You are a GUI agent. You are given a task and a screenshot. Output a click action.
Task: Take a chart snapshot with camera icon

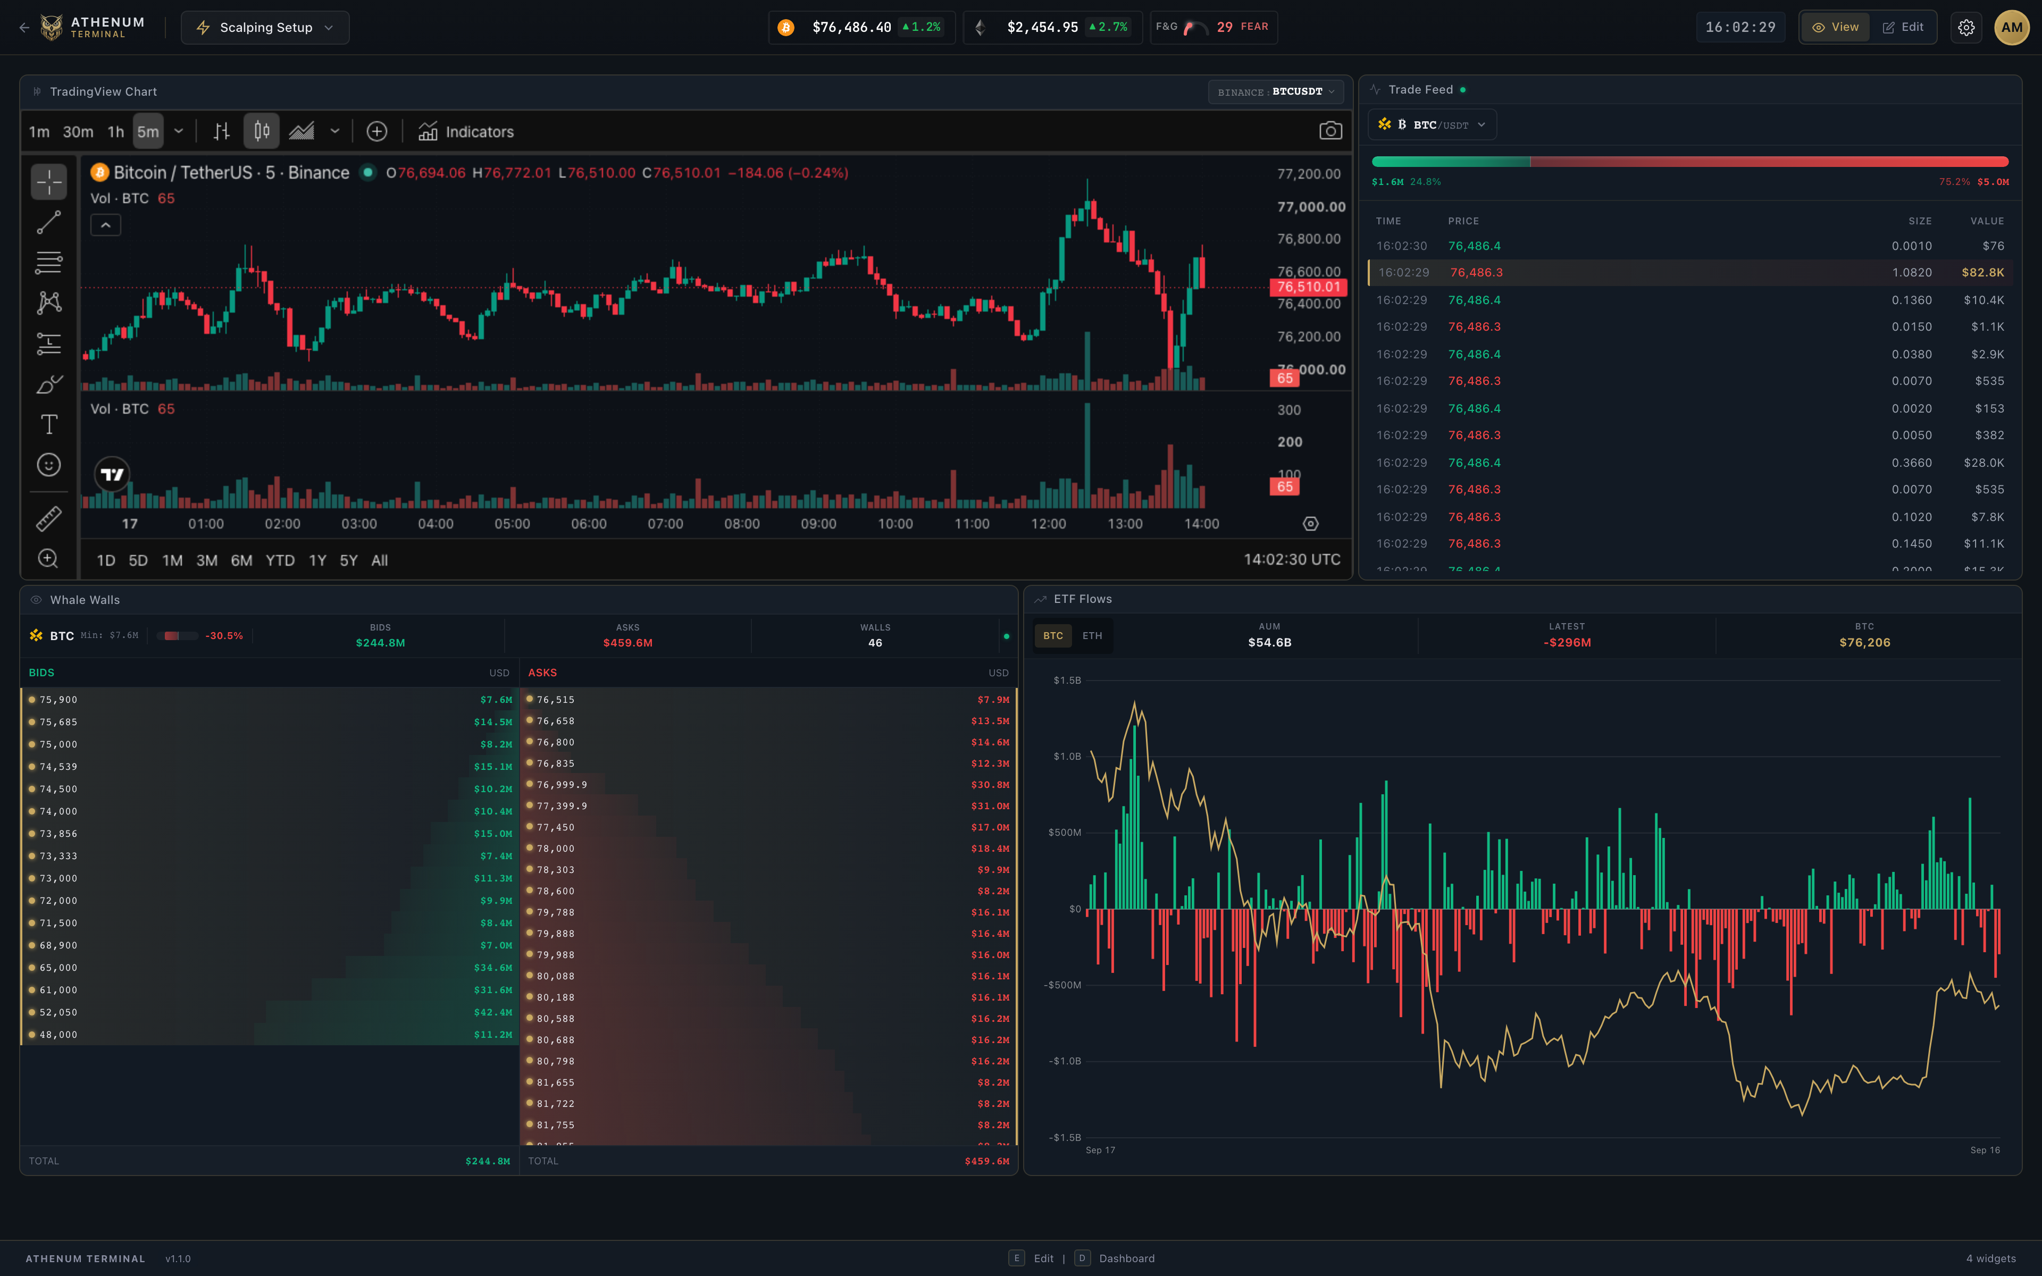coord(1330,131)
